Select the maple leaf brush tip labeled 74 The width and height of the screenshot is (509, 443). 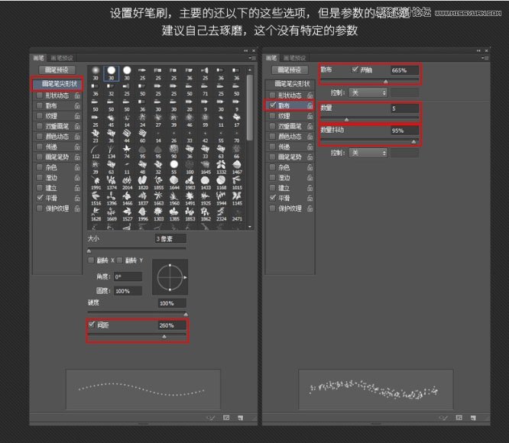(x=127, y=151)
